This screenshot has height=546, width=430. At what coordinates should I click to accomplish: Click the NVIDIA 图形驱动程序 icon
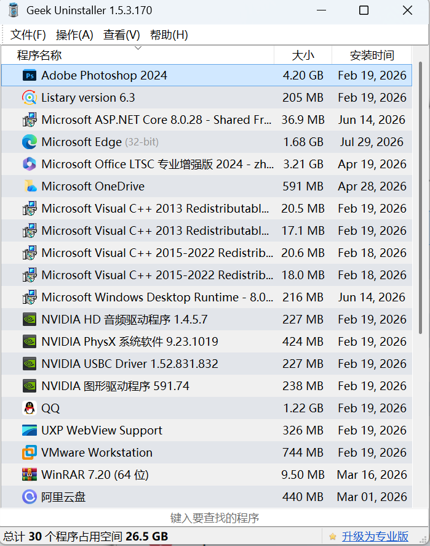pyautogui.click(x=30, y=386)
